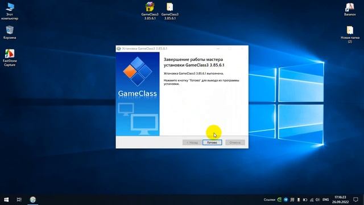Select the GameClass3 3.85.6.1 WinRAR archive icon
This screenshot has width=364, height=205.
[150, 11]
